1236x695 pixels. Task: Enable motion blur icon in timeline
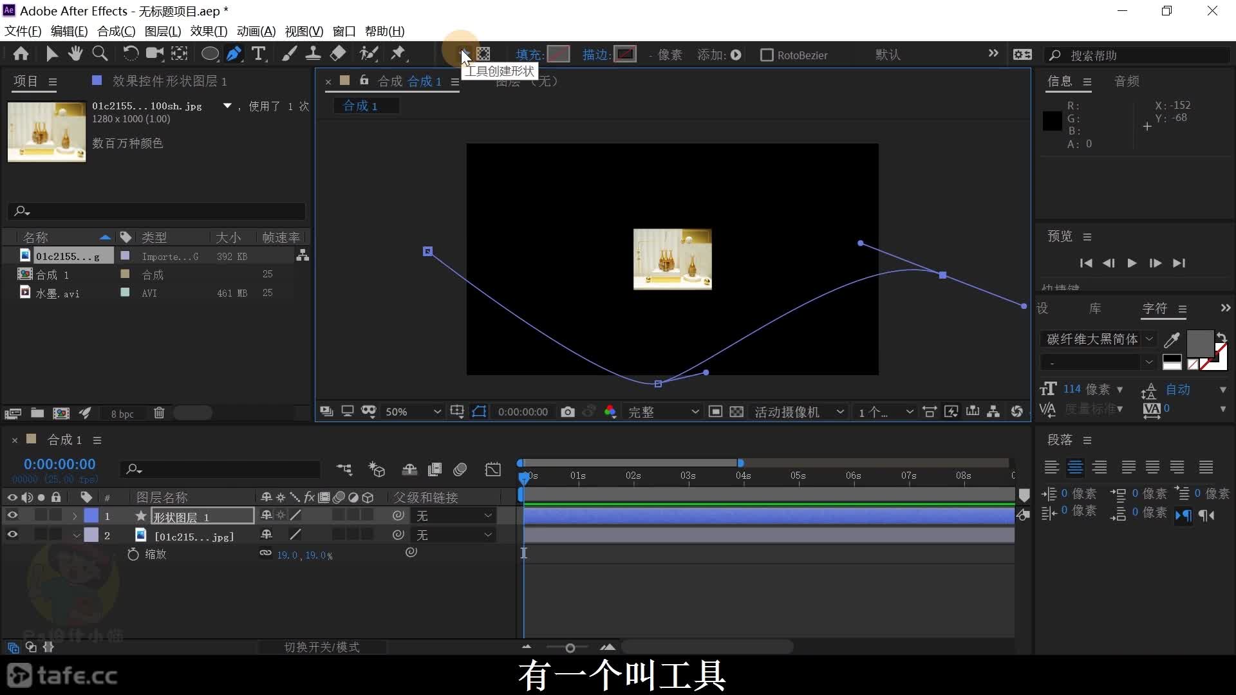point(460,470)
